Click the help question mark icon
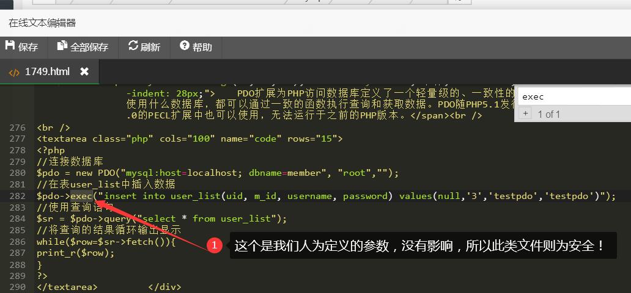The height and width of the screenshot is (293, 631). click(185, 45)
